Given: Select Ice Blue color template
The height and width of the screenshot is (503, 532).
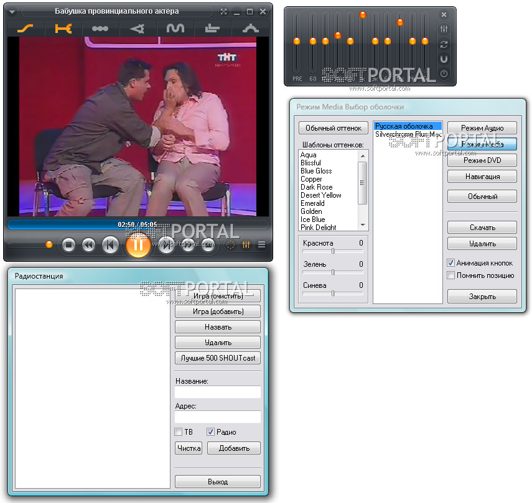Looking at the screenshot, I should coord(312,219).
